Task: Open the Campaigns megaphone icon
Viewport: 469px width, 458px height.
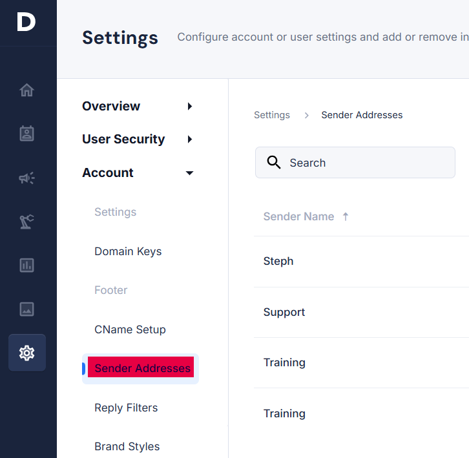Action: click(x=26, y=178)
